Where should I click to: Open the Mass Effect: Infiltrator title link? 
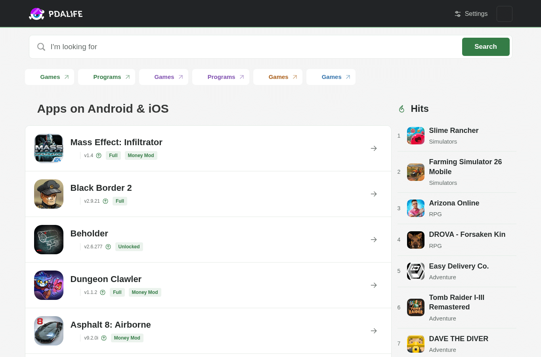coord(116,142)
